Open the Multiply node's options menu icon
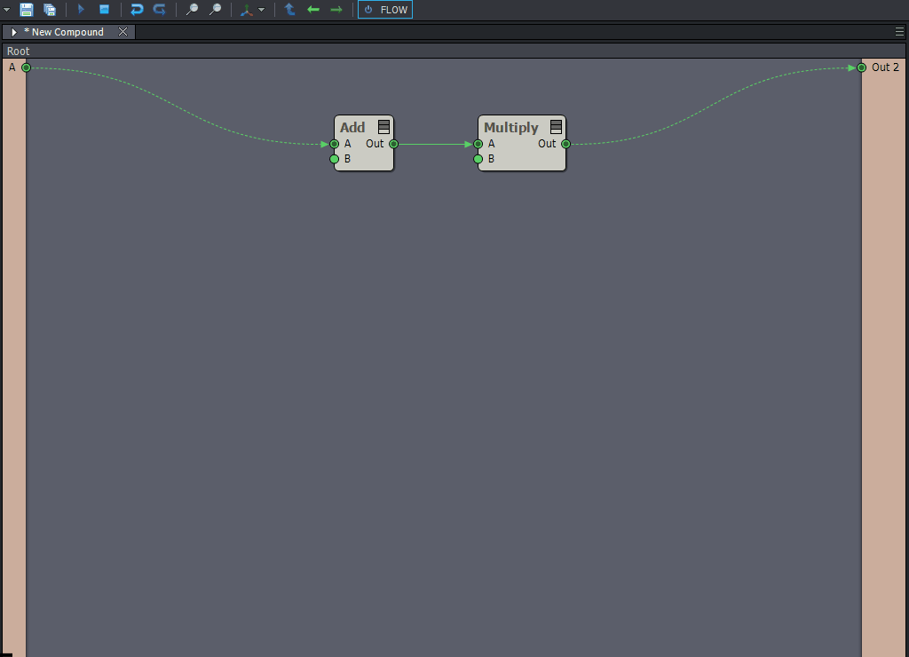 [556, 126]
